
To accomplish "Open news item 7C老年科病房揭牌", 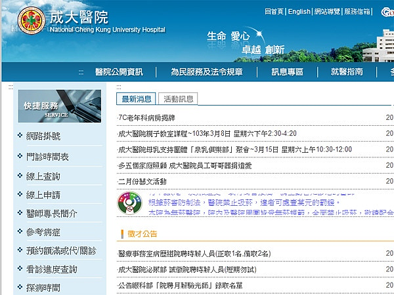I will [x=146, y=117].
